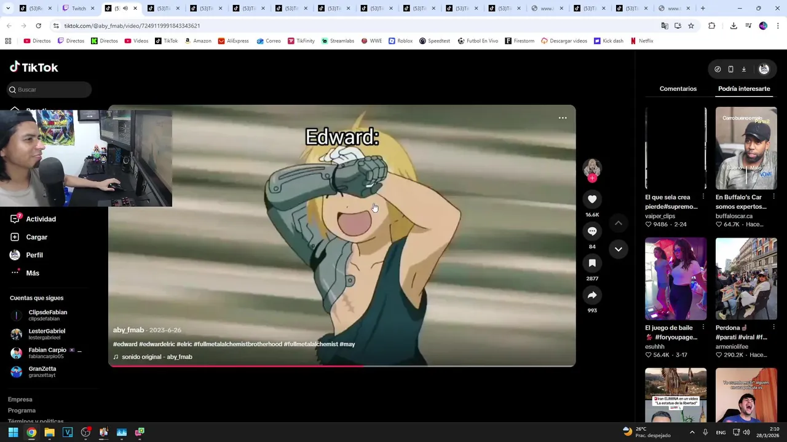Open options for 'En Buffalo's Car' video

[773, 197]
